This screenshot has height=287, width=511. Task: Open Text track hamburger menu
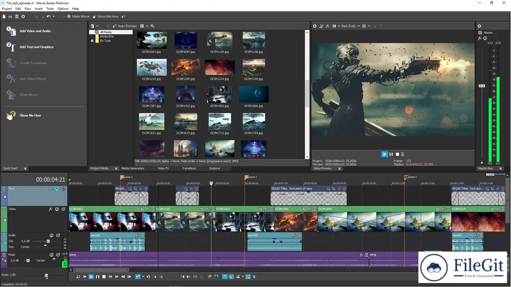pyautogui.click(x=4, y=189)
